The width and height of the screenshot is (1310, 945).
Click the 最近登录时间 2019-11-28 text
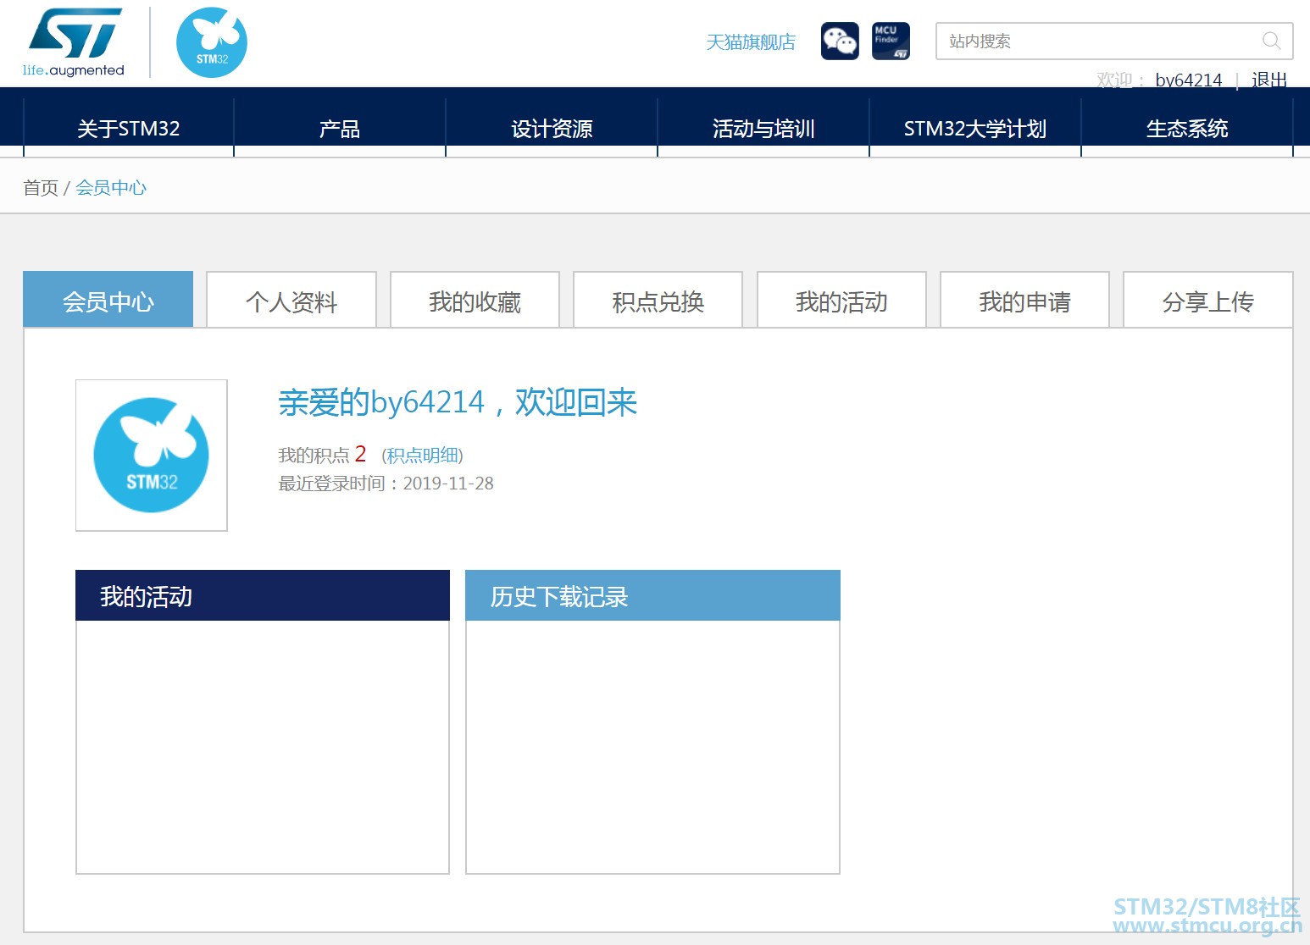coord(386,484)
